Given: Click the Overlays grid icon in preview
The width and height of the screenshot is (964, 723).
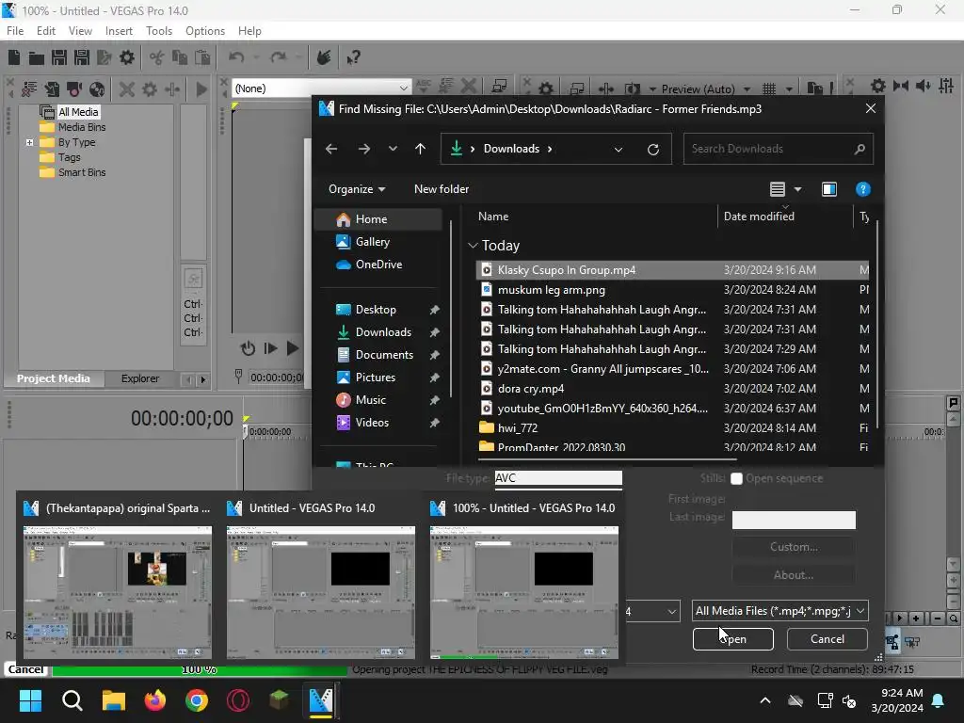Looking at the screenshot, I should click(769, 89).
